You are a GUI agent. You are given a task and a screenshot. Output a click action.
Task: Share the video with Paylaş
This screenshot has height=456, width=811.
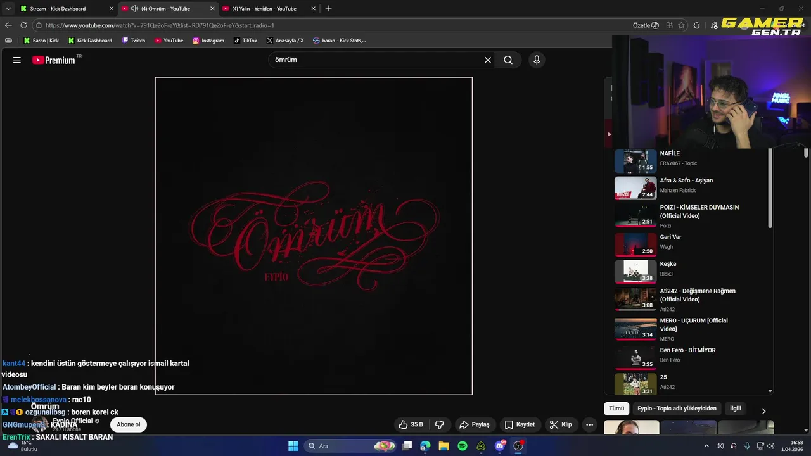click(475, 424)
